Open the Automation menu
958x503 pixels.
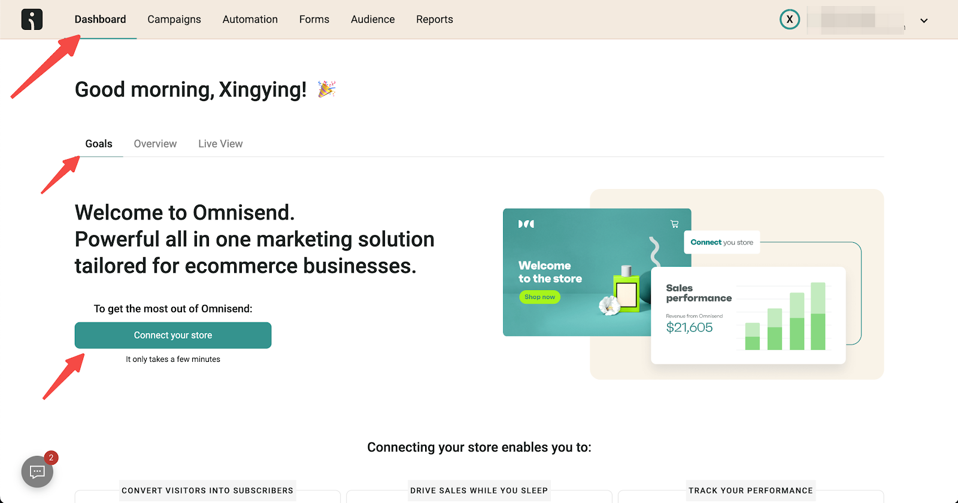250,19
